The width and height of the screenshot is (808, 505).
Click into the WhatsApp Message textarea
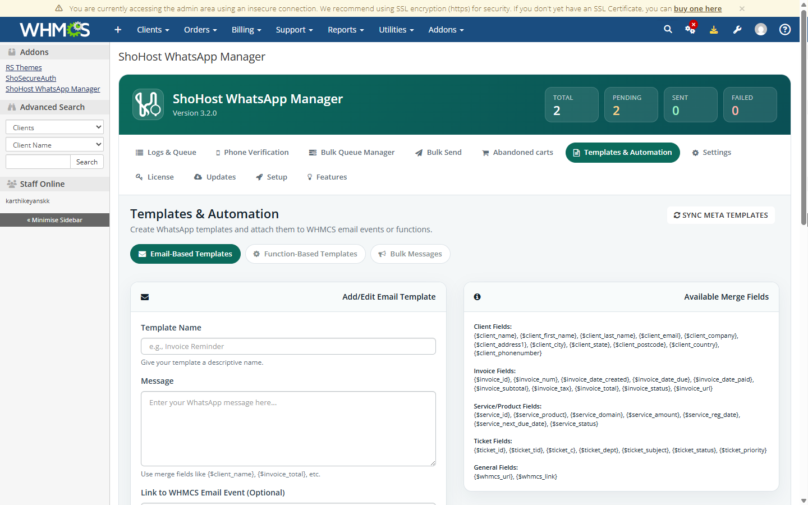point(288,429)
